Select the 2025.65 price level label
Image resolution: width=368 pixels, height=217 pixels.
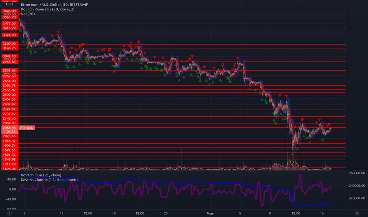tap(9, 136)
